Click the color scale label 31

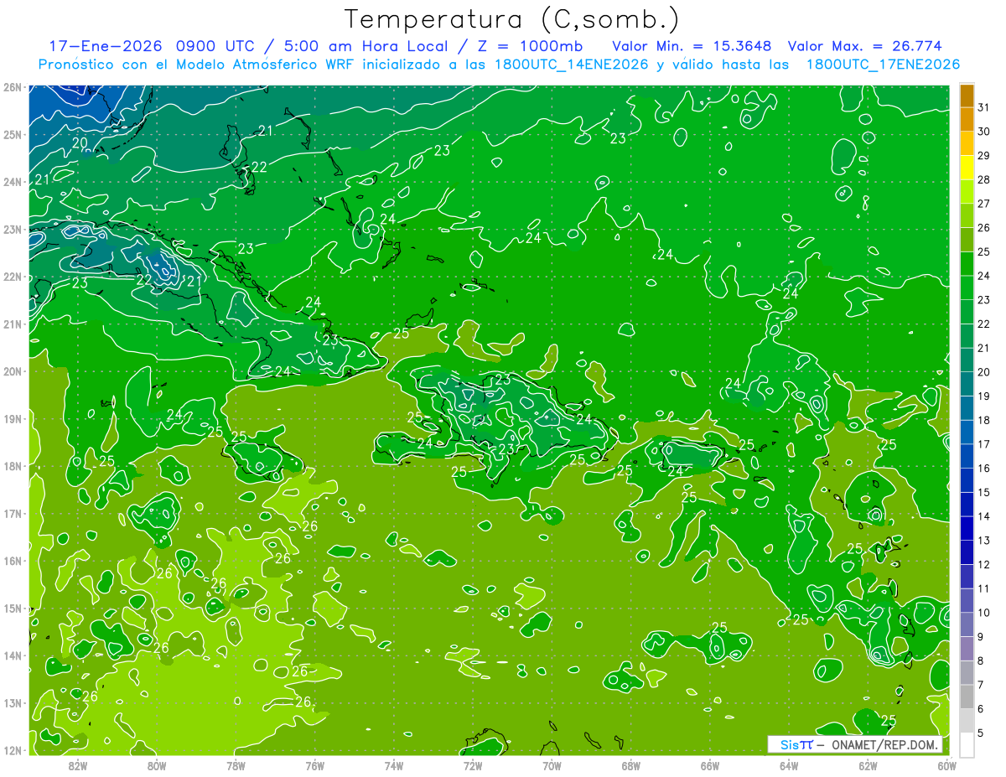(x=984, y=108)
